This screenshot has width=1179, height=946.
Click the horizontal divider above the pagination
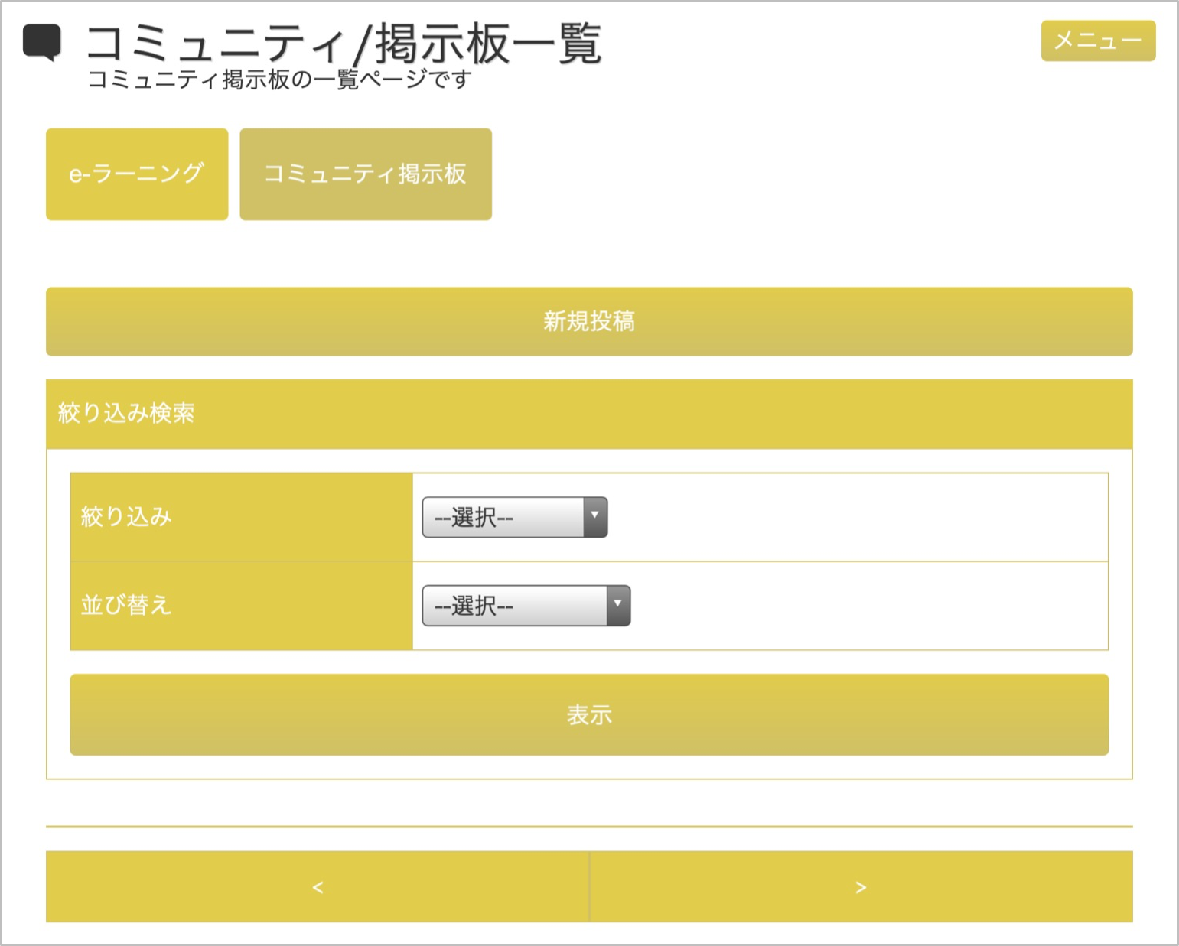(x=589, y=827)
